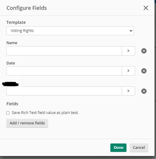The image size is (156, 159).
Task: Click the Fields section heading
Action: 12,104
